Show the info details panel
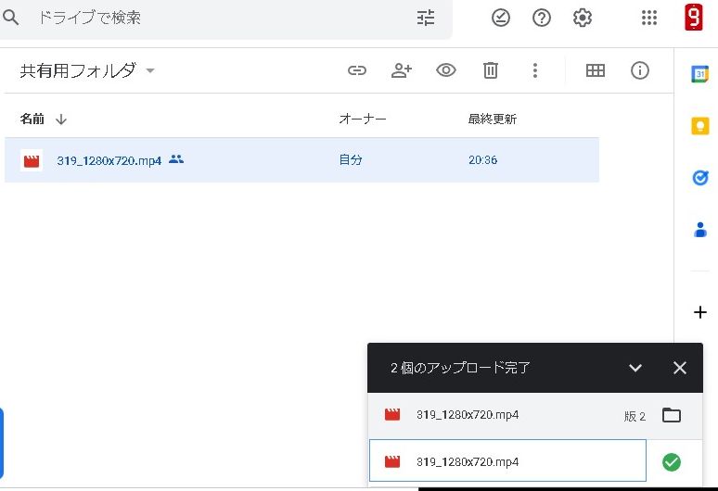 coord(640,70)
